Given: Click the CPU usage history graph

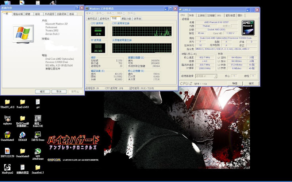Looking at the screenshot, I should click(142, 31).
